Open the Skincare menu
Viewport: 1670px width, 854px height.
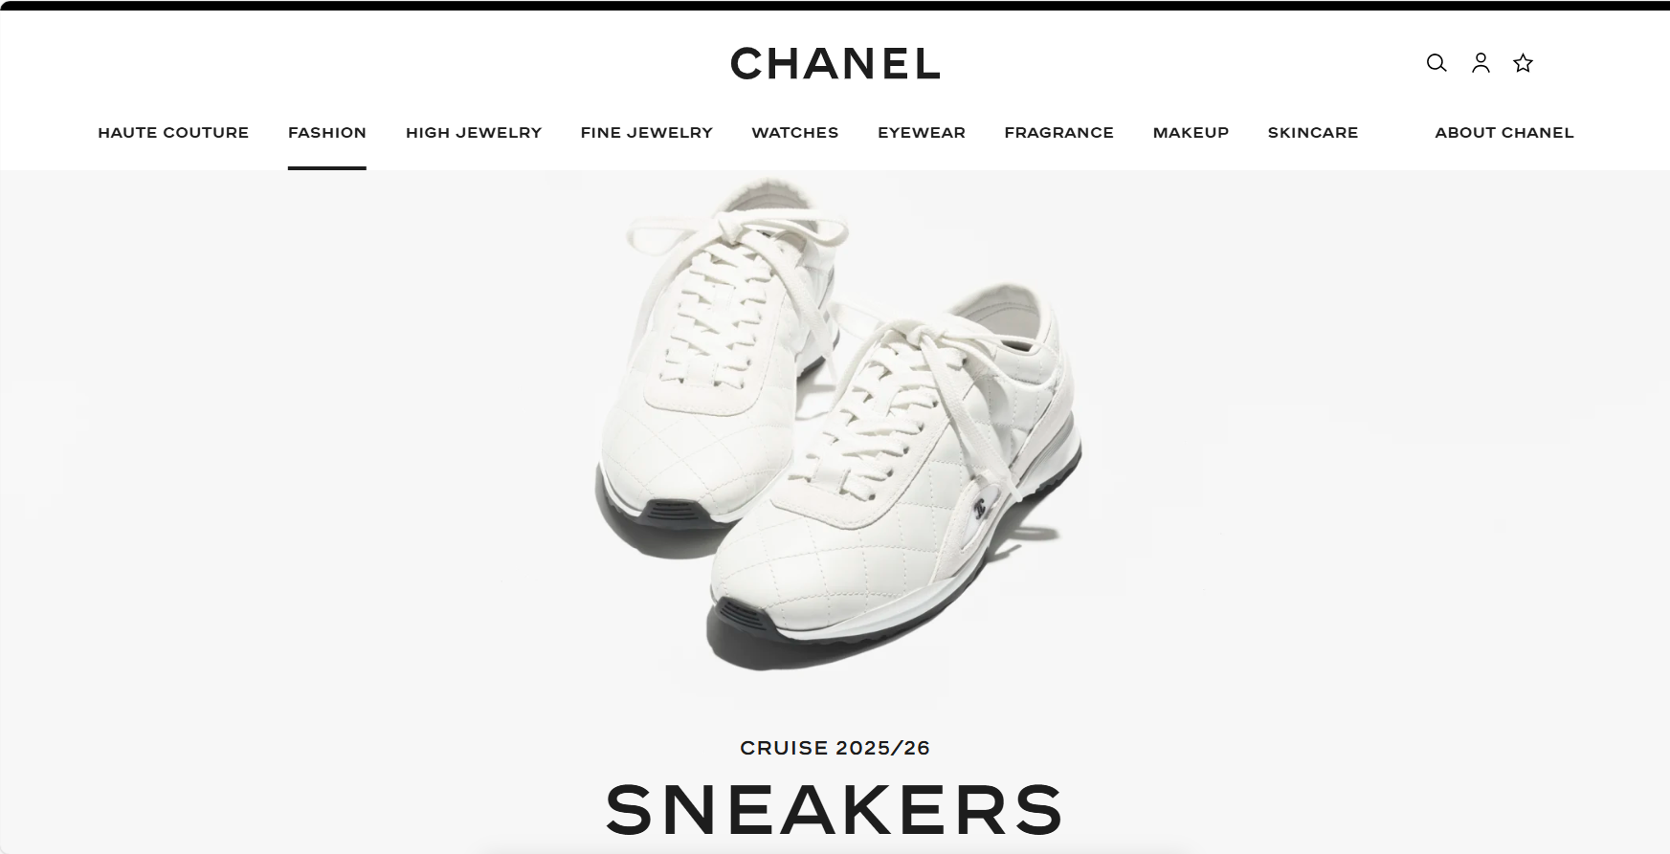pos(1313,133)
